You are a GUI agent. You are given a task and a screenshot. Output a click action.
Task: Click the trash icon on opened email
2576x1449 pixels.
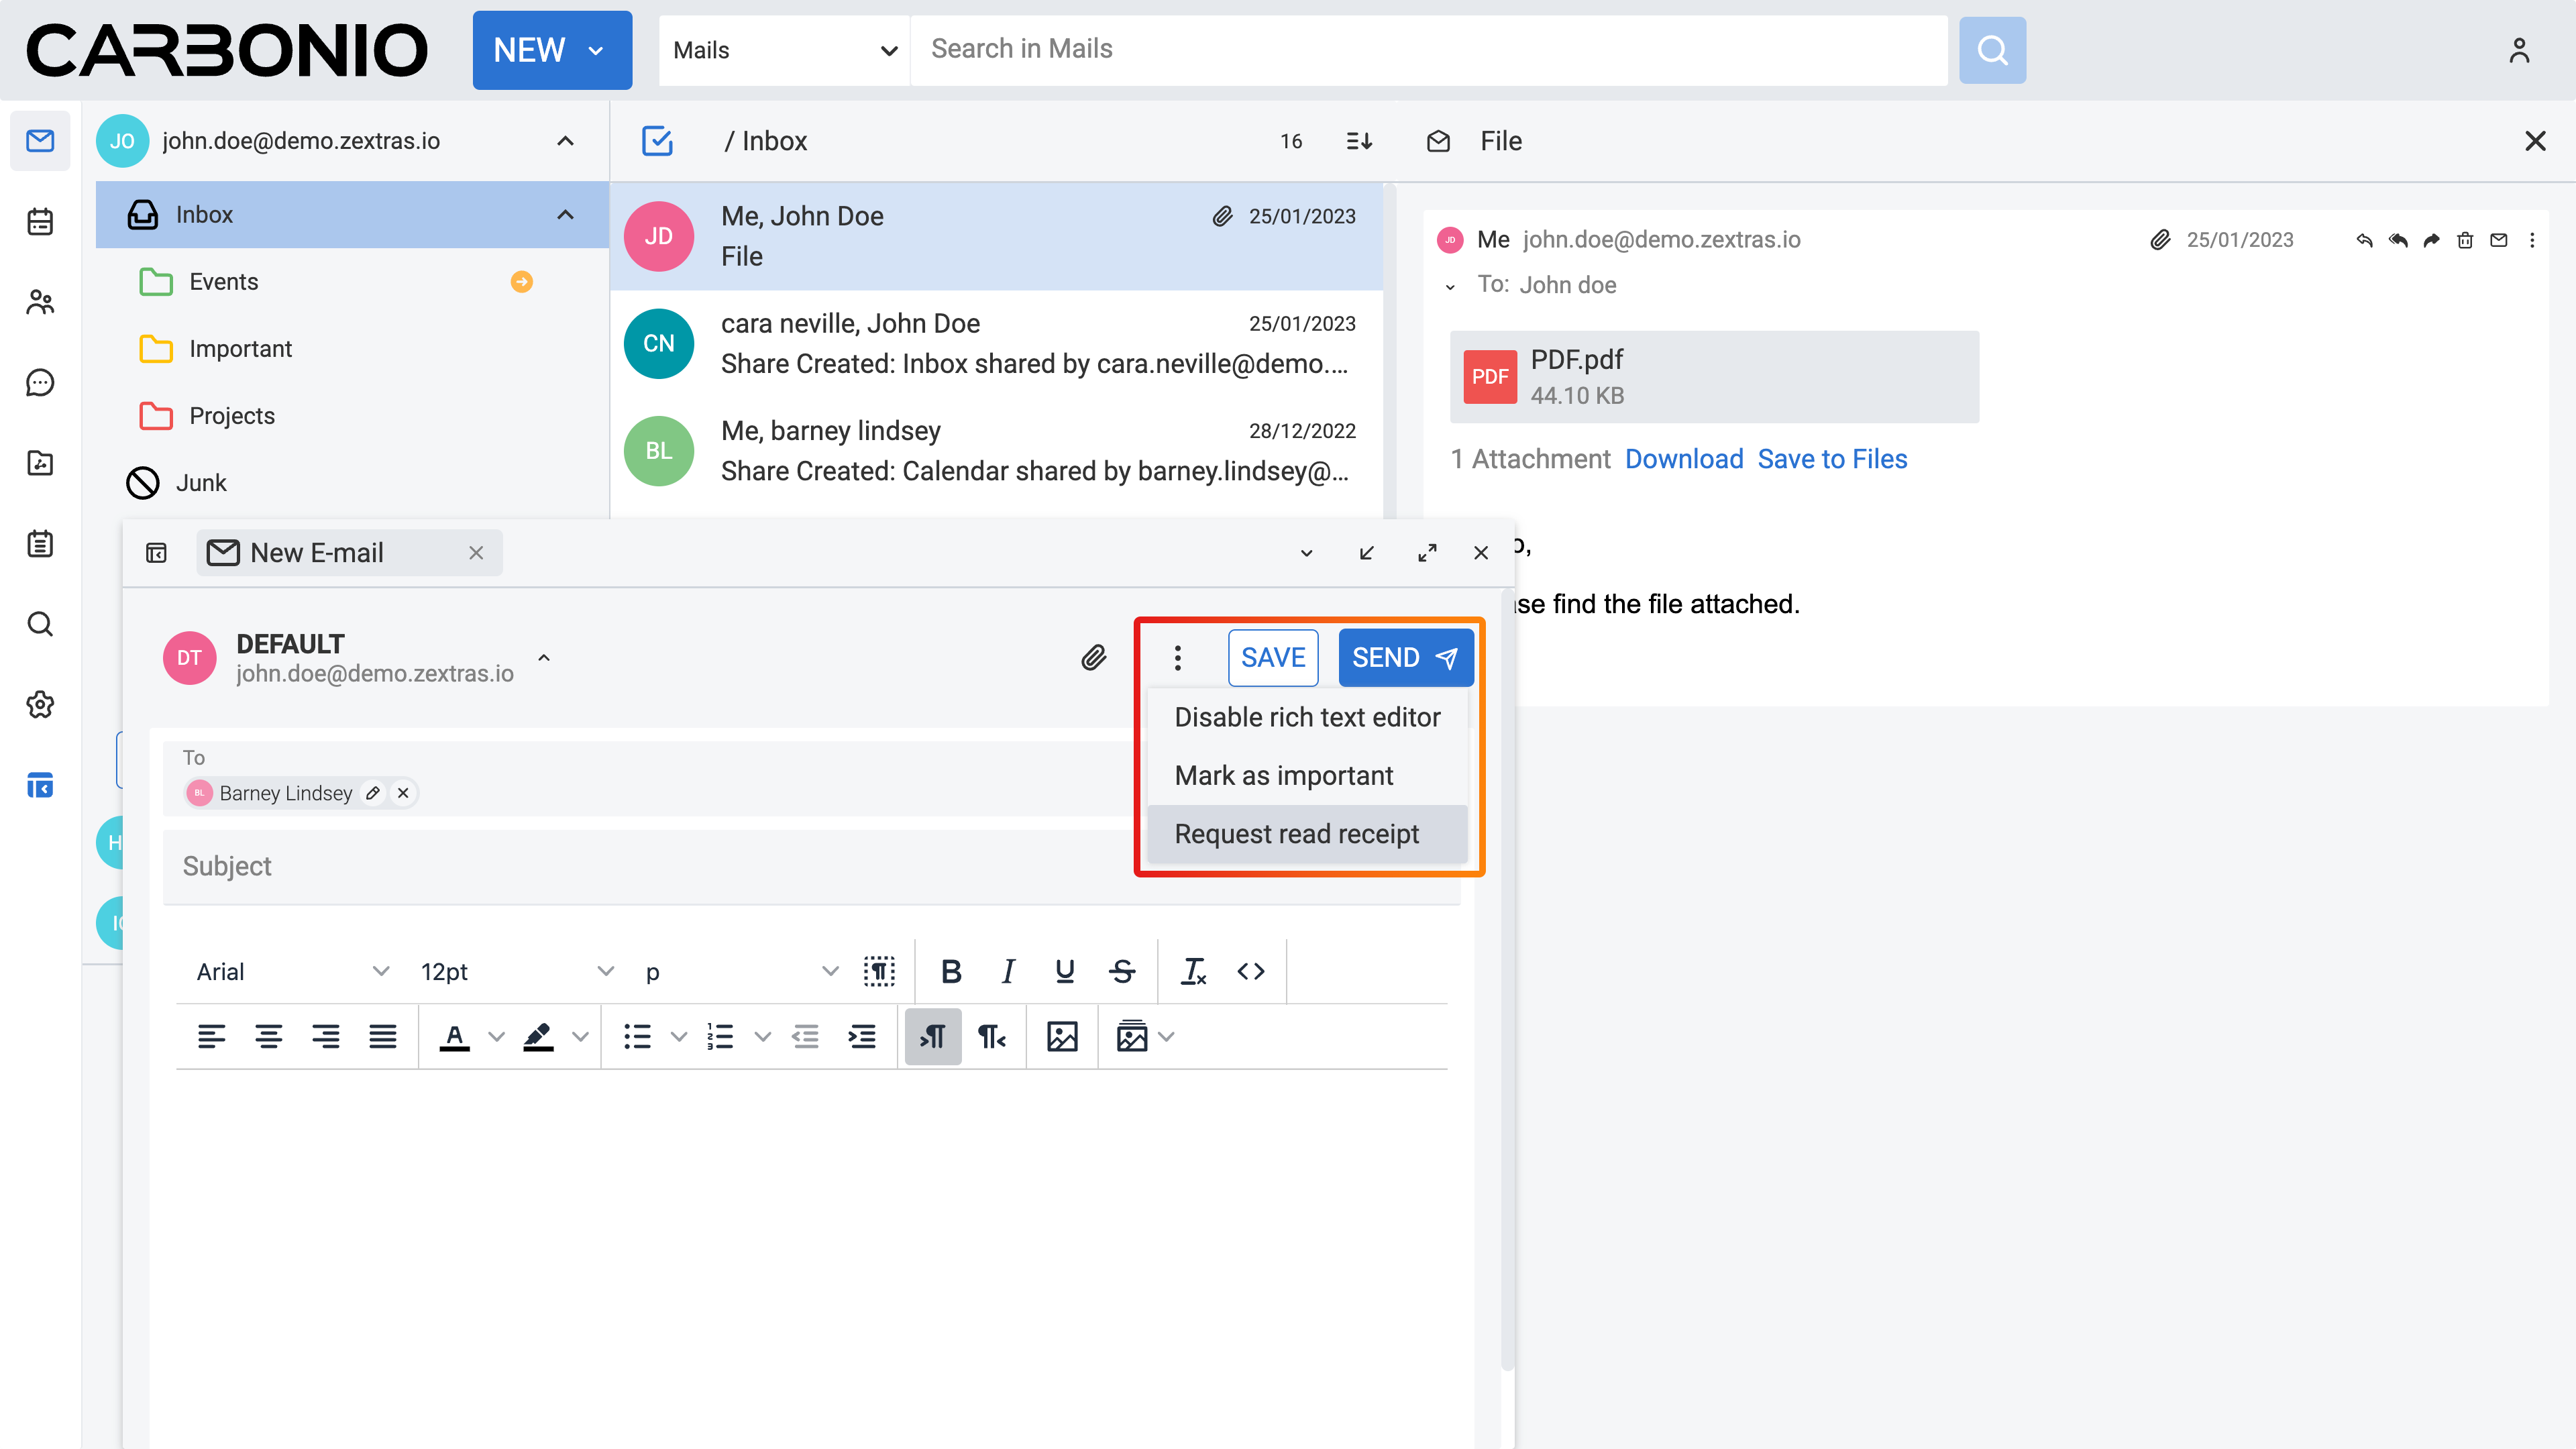[x=2465, y=240]
